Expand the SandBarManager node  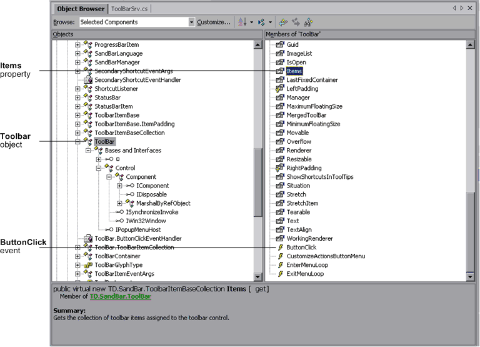[x=77, y=63]
